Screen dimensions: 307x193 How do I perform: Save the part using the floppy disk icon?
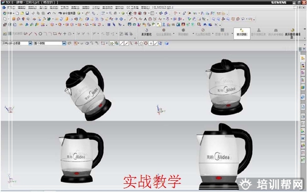point(27,13)
